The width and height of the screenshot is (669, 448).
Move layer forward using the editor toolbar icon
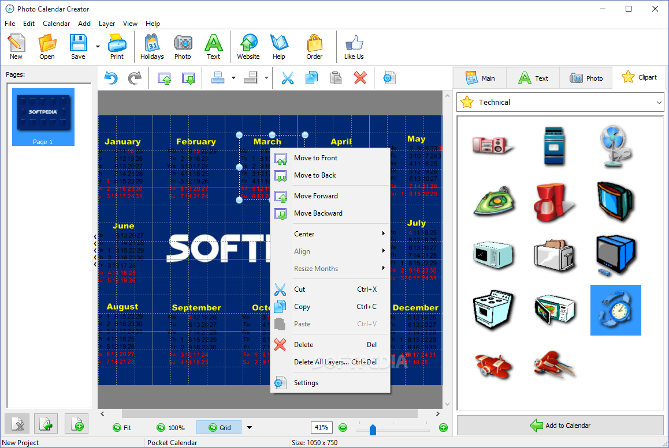tap(164, 78)
